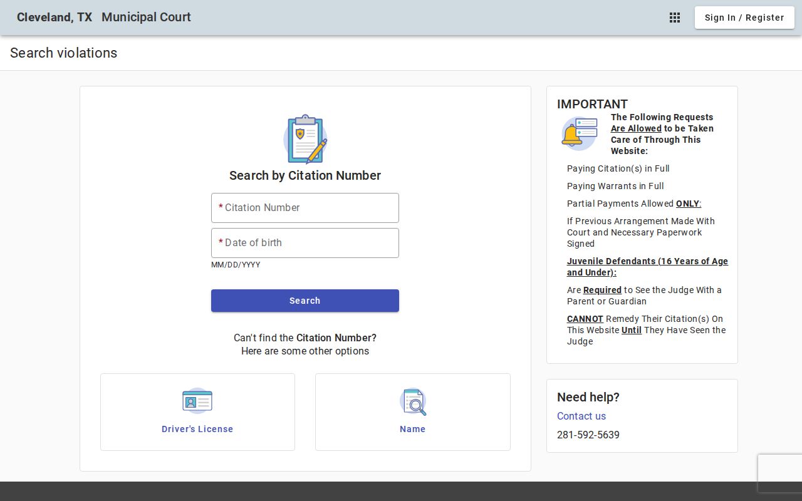Click the Search violations page heading
This screenshot has width=802, height=501.
click(x=64, y=53)
